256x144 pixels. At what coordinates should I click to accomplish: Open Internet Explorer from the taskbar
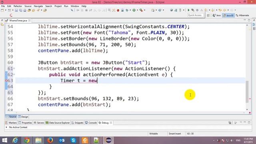click(15, 140)
